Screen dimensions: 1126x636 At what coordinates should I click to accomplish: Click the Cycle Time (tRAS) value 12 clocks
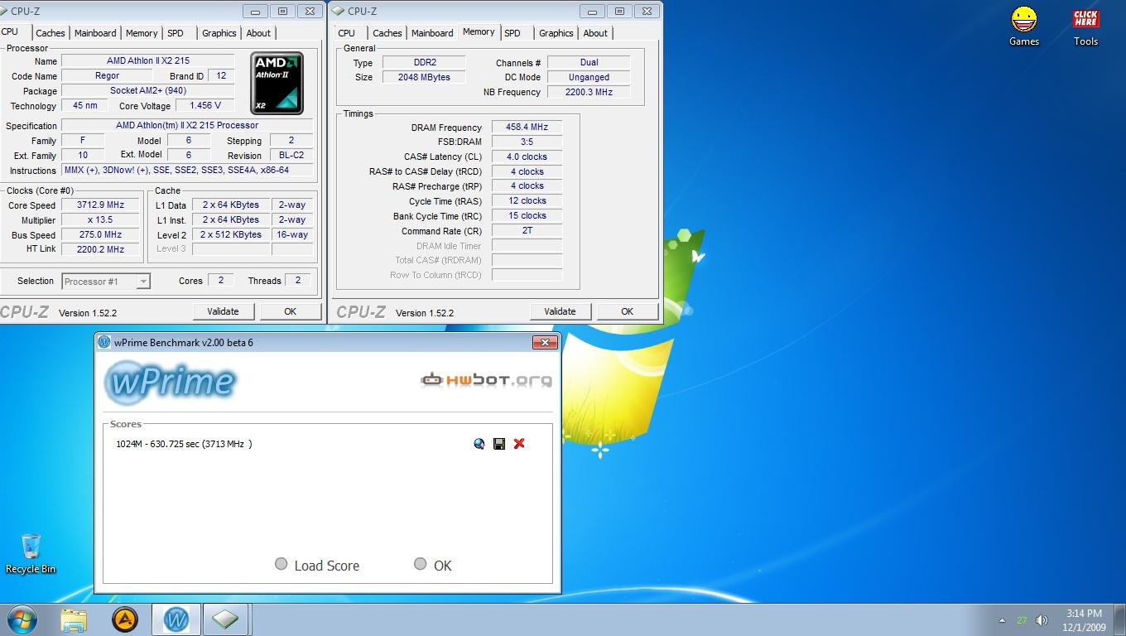coord(527,200)
